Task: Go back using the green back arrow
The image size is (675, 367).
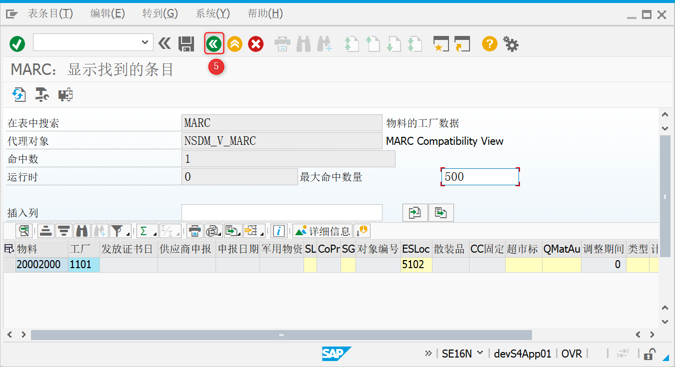Action: 214,44
